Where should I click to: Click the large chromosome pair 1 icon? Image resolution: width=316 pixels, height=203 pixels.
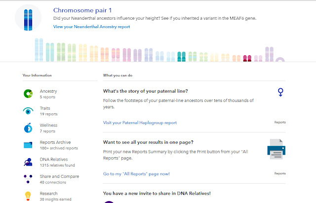point(28,20)
